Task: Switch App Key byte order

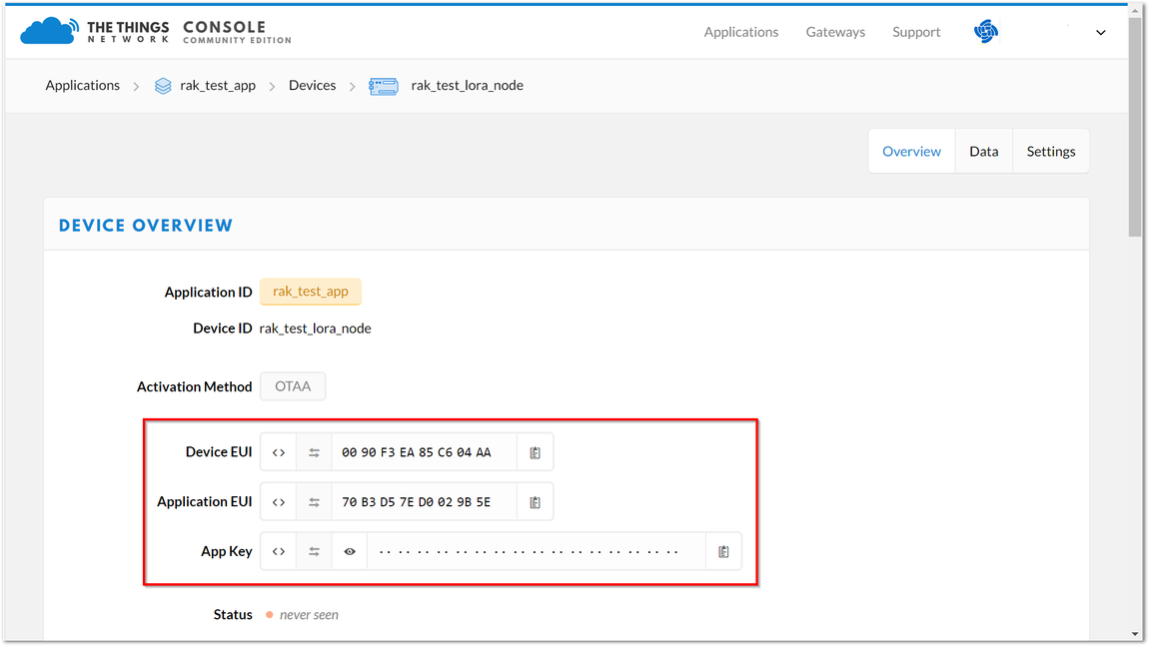Action: click(314, 551)
